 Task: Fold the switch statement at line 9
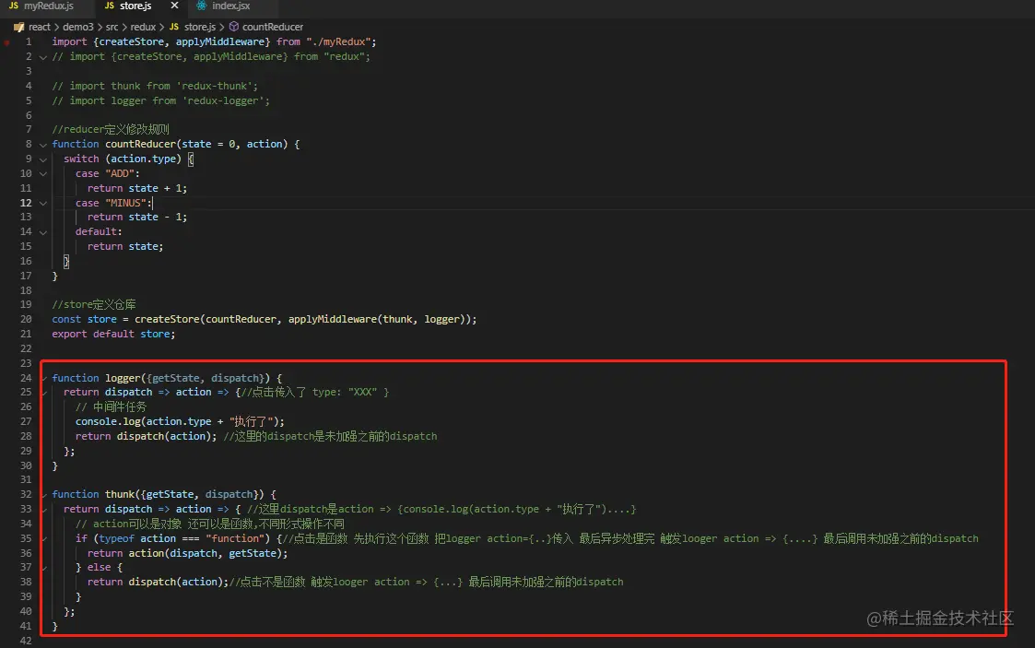pos(43,159)
